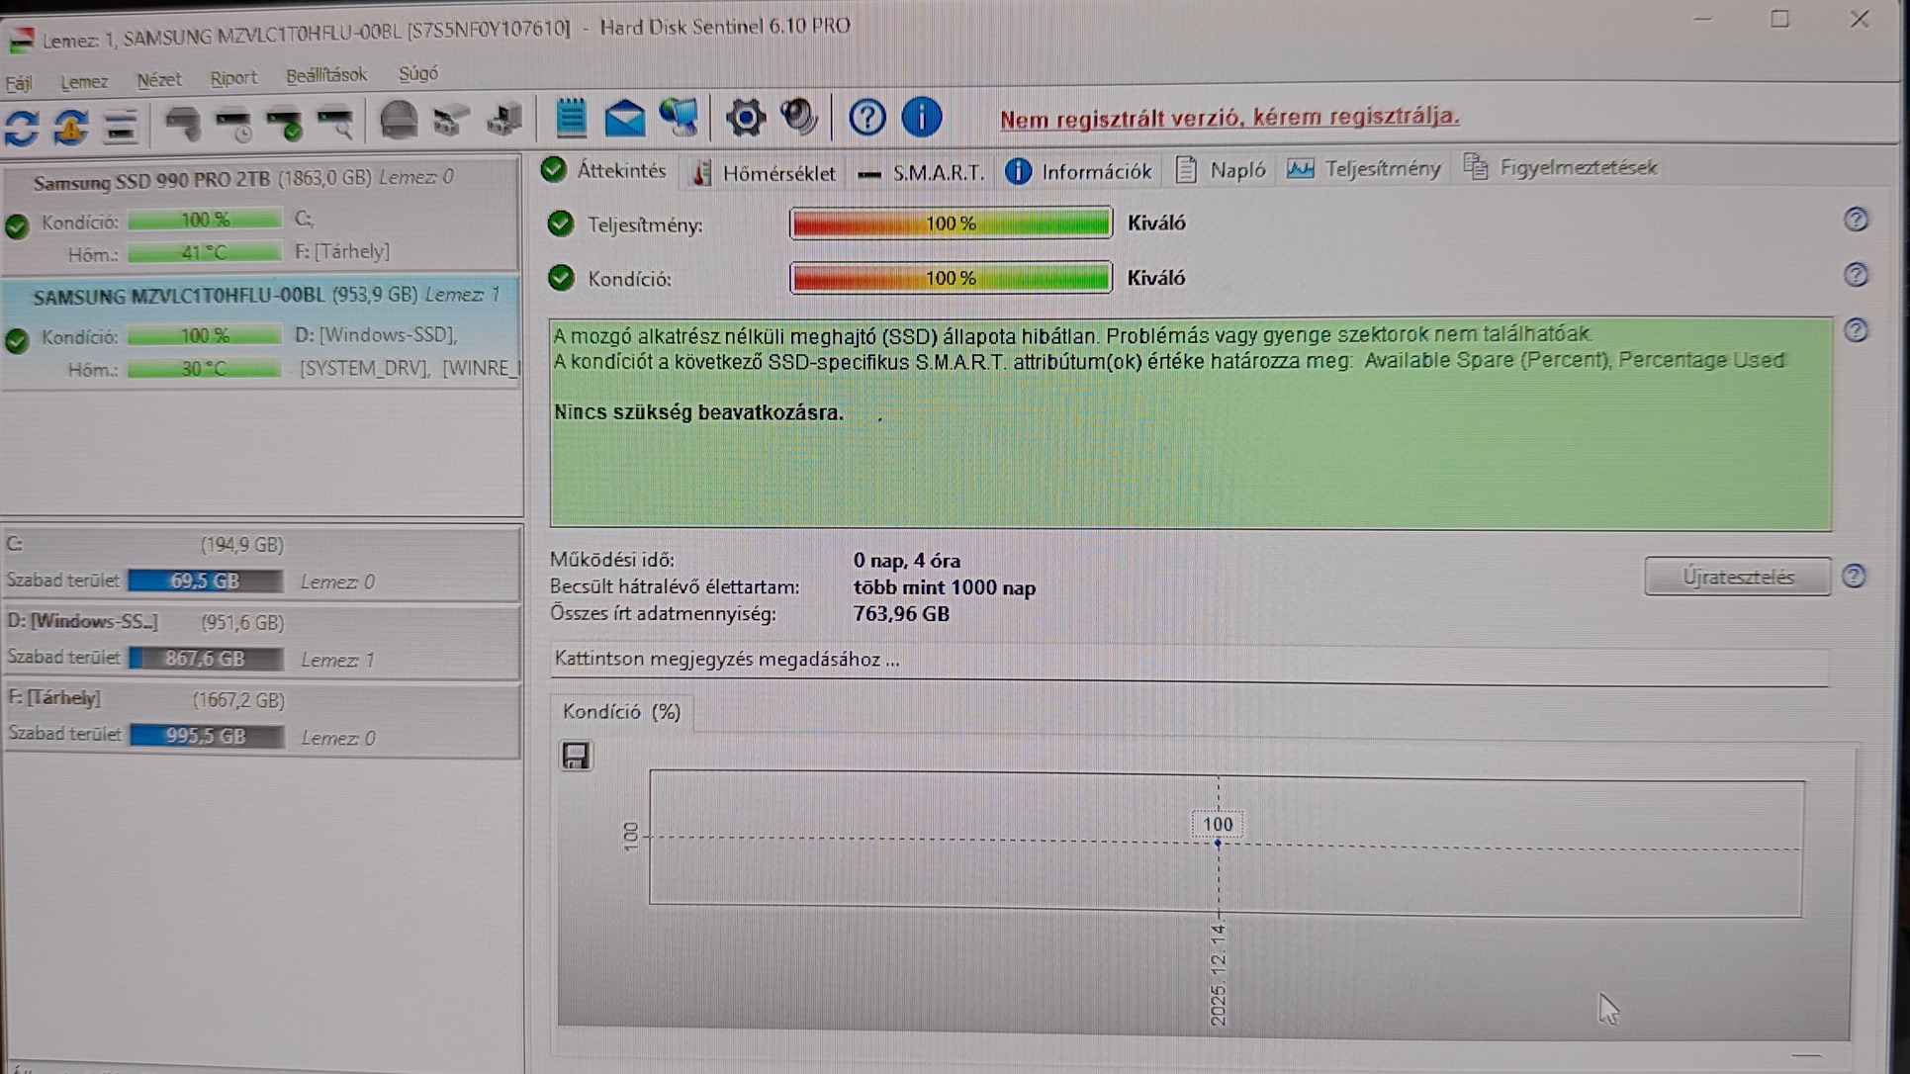Click the envelope send-email icon
This screenshot has height=1074, width=1910.
(x=624, y=119)
